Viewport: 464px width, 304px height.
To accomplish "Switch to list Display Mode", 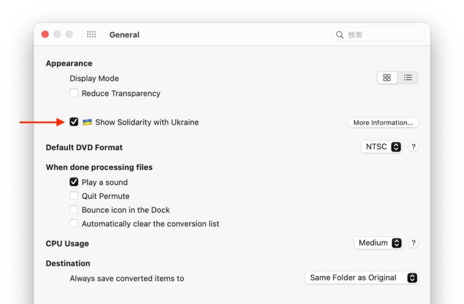I will pyautogui.click(x=408, y=77).
